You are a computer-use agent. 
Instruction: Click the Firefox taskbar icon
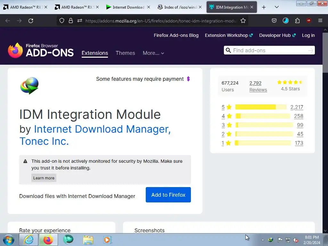pos(48,240)
